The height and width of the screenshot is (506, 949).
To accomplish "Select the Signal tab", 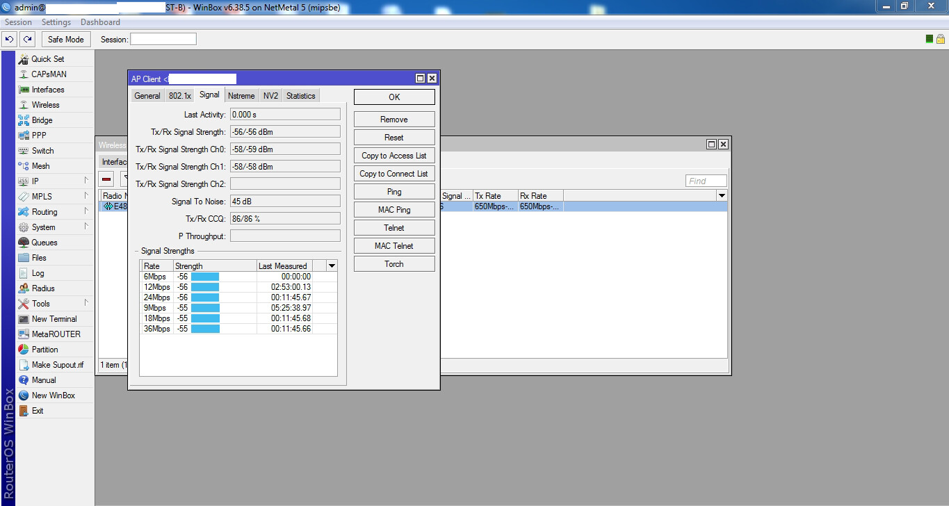I will click(x=209, y=95).
